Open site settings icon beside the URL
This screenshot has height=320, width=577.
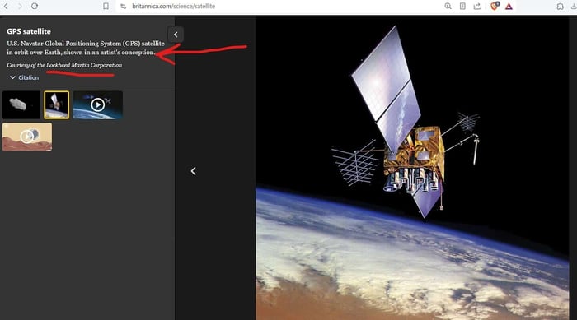(x=124, y=7)
